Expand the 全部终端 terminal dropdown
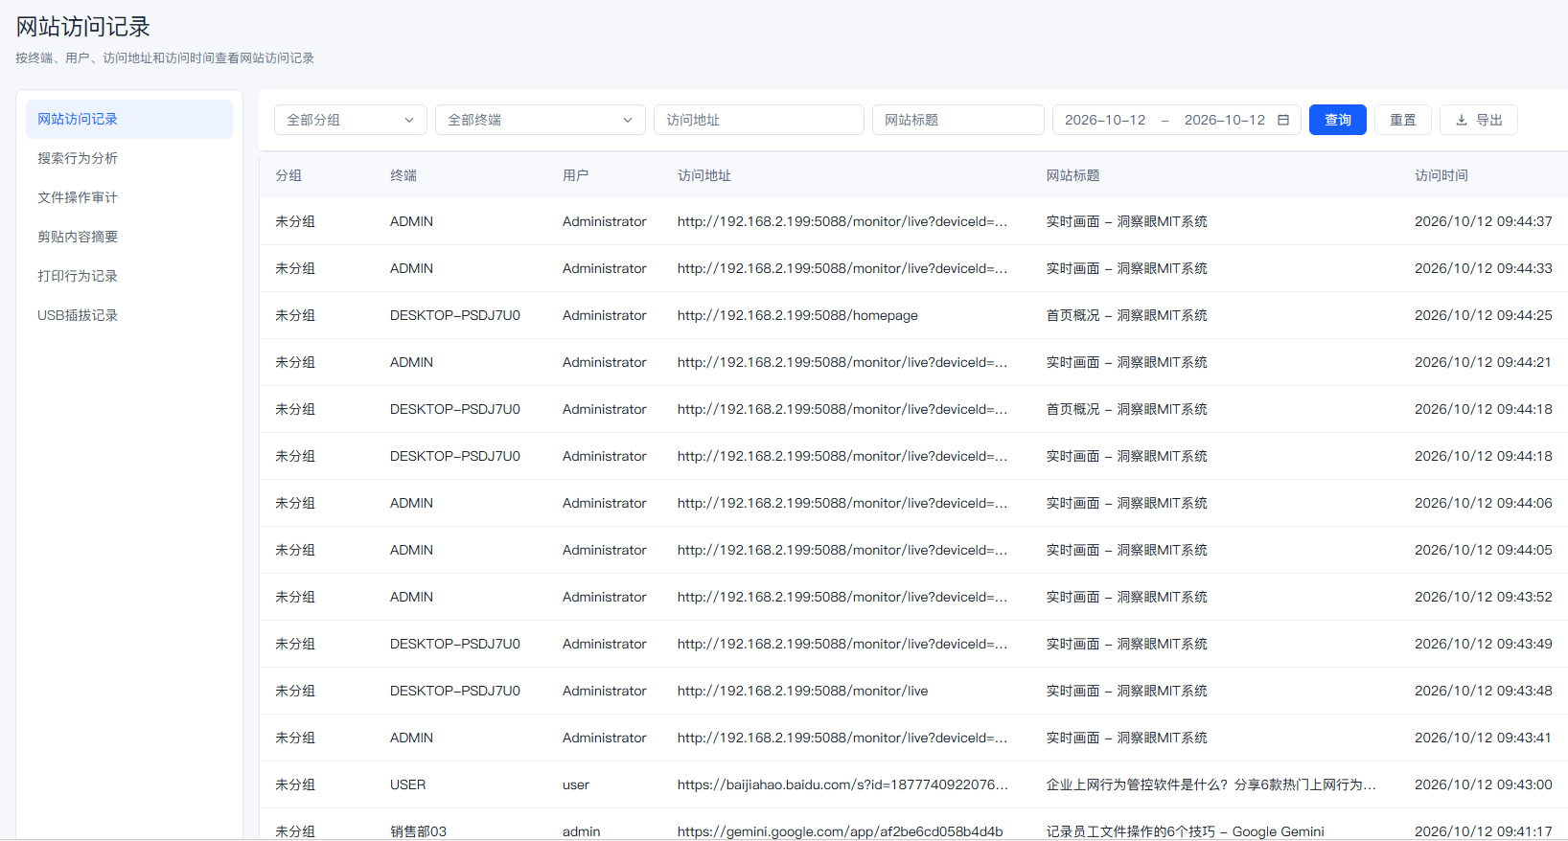This screenshot has width=1568, height=841. 541,120
